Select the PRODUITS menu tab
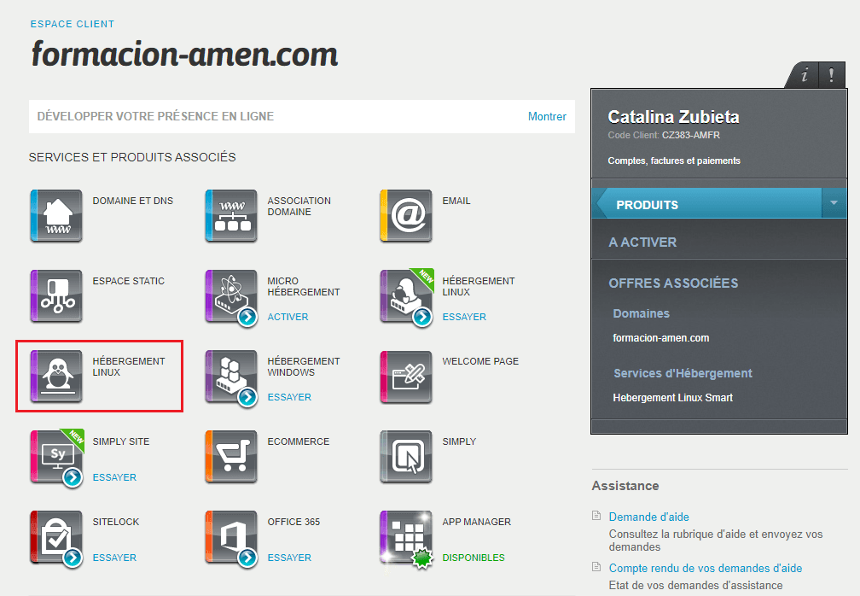The image size is (860, 596). [x=707, y=203]
